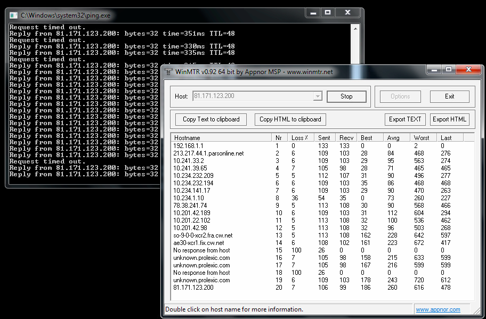Click the WinMTR title bar icon
Viewport: 486px width, 319px height.
point(168,72)
